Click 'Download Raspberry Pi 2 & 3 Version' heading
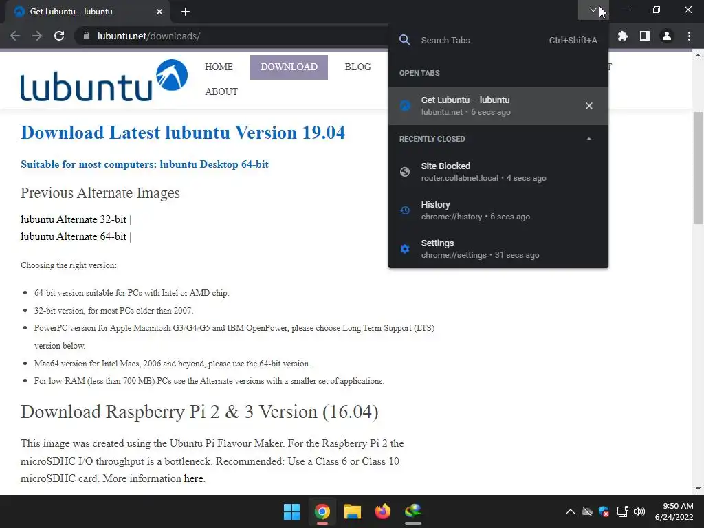This screenshot has height=528, width=704. tap(199, 412)
